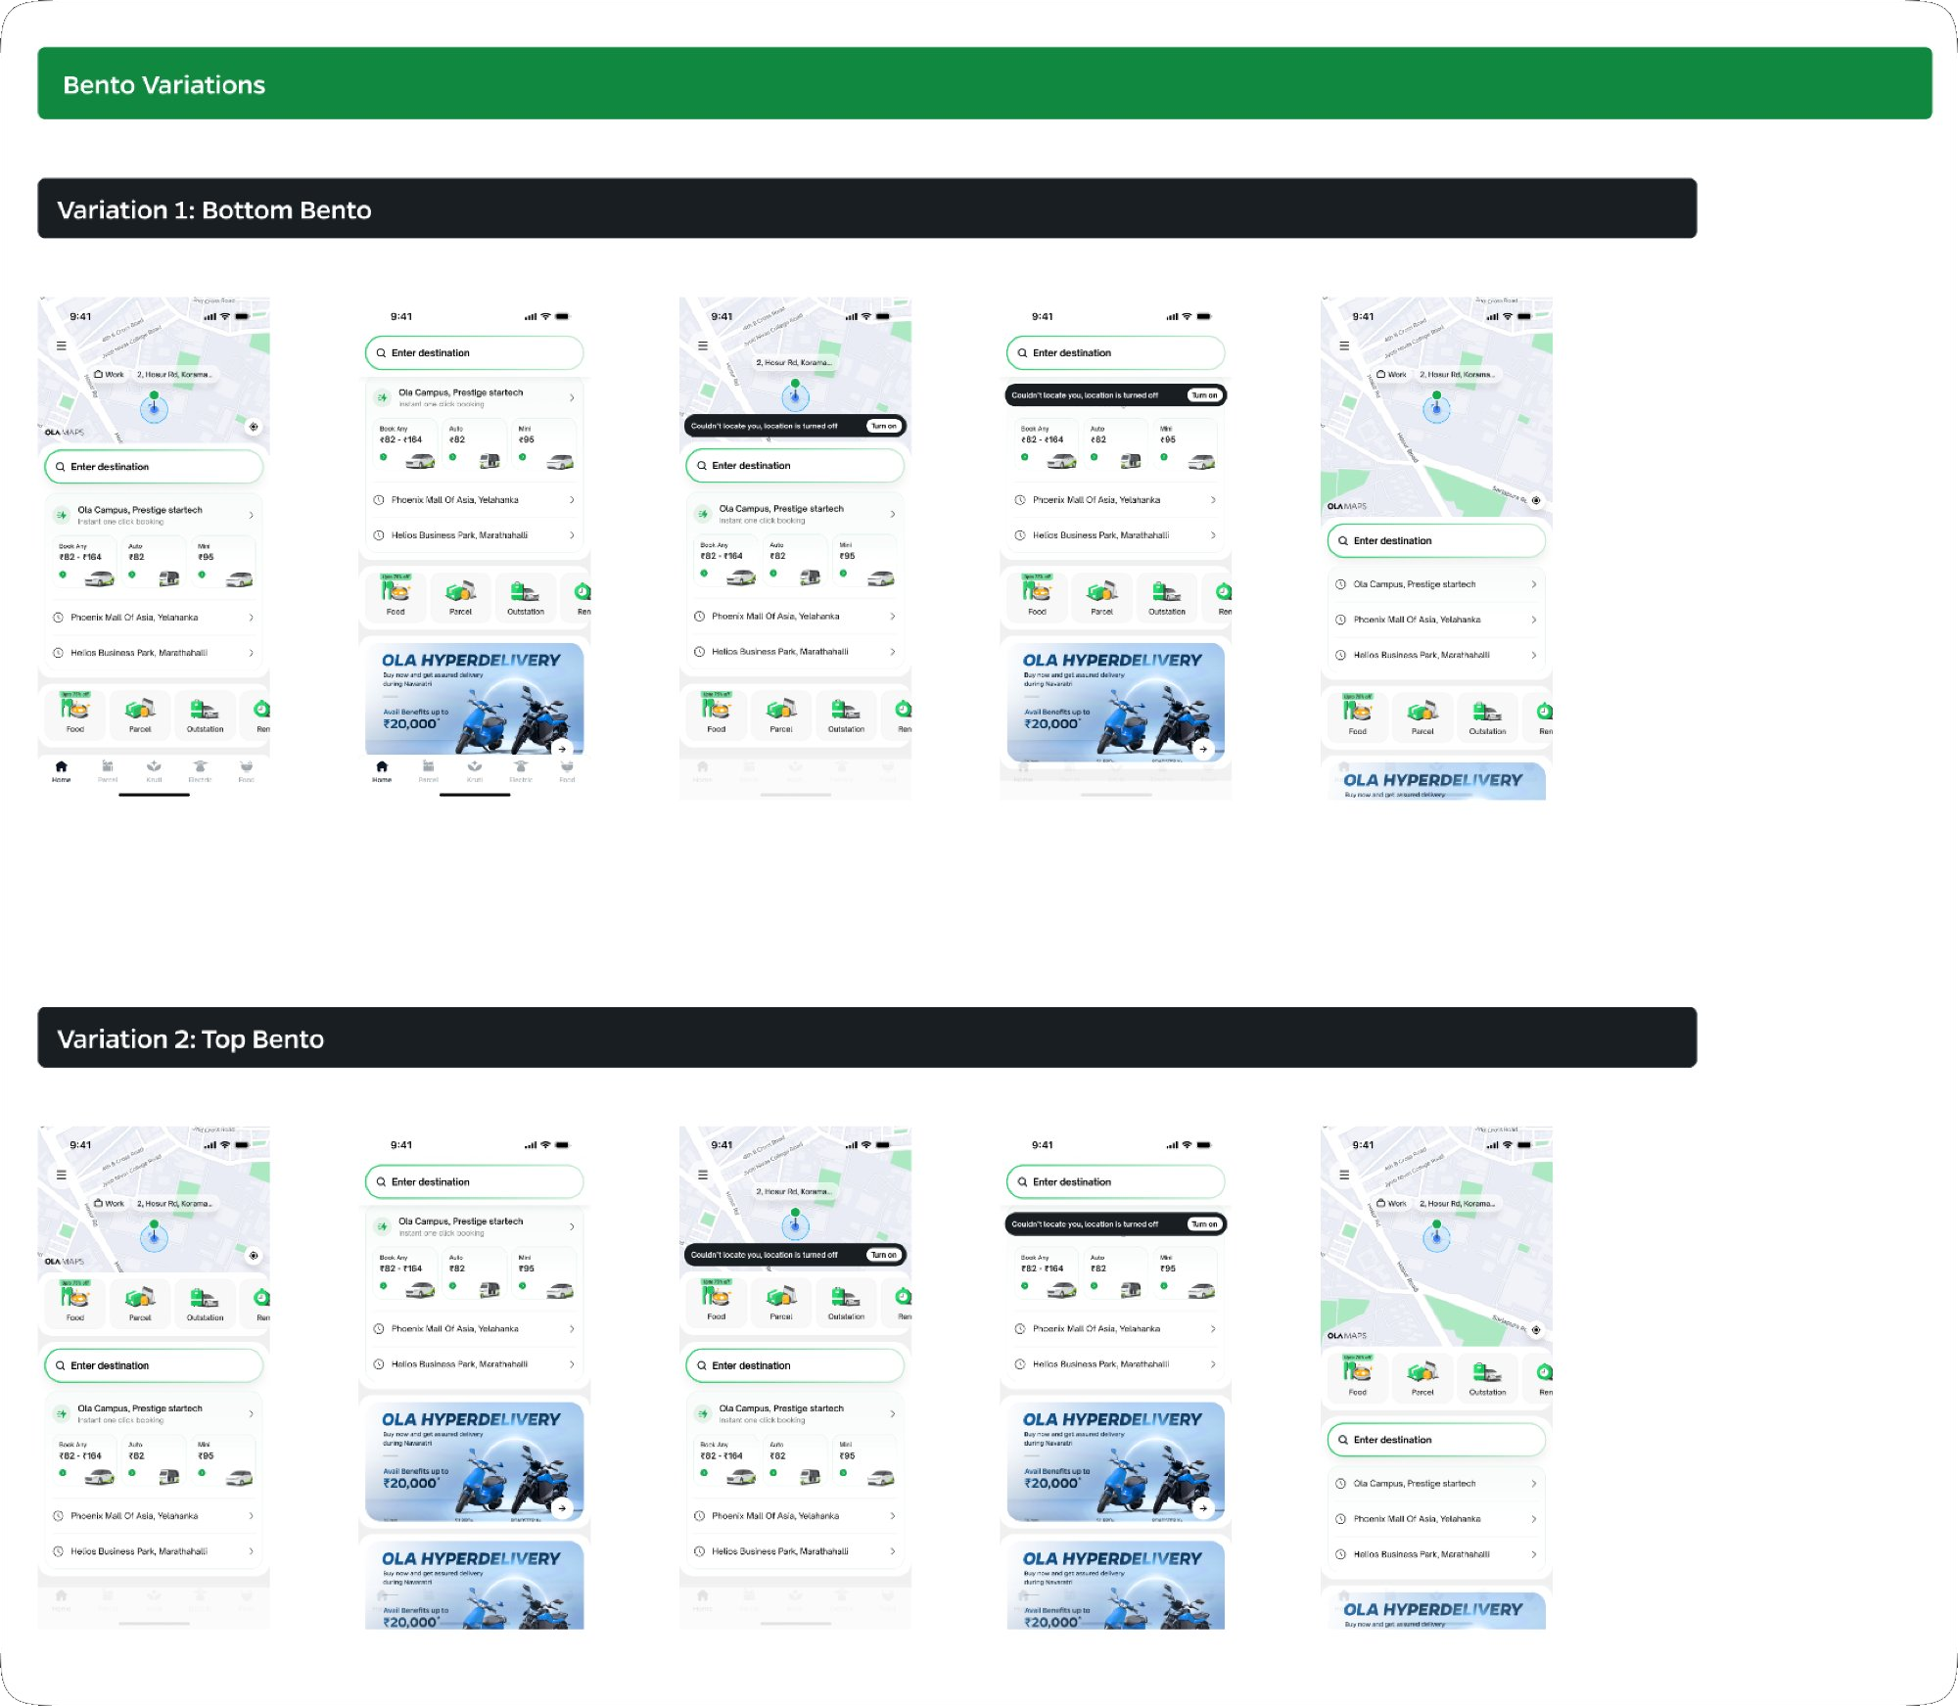Tap the banner arrow button in Variation 2's second screen
The width and height of the screenshot is (1958, 1706).
562,1508
